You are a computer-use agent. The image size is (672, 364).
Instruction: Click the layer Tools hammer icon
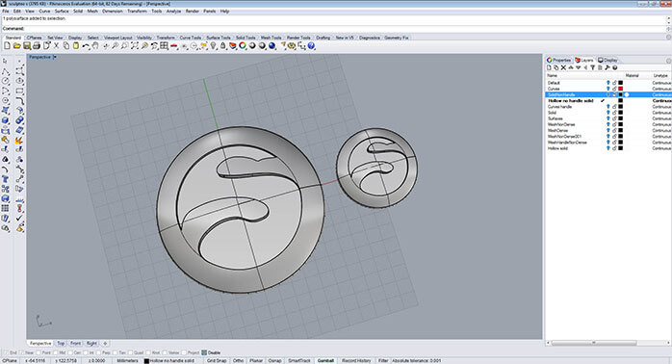[x=607, y=67]
